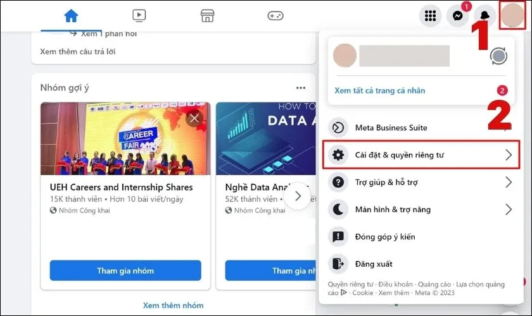Open Messenger chats icon
Viewport: 532px width, 316px height.
click(457, 16)
